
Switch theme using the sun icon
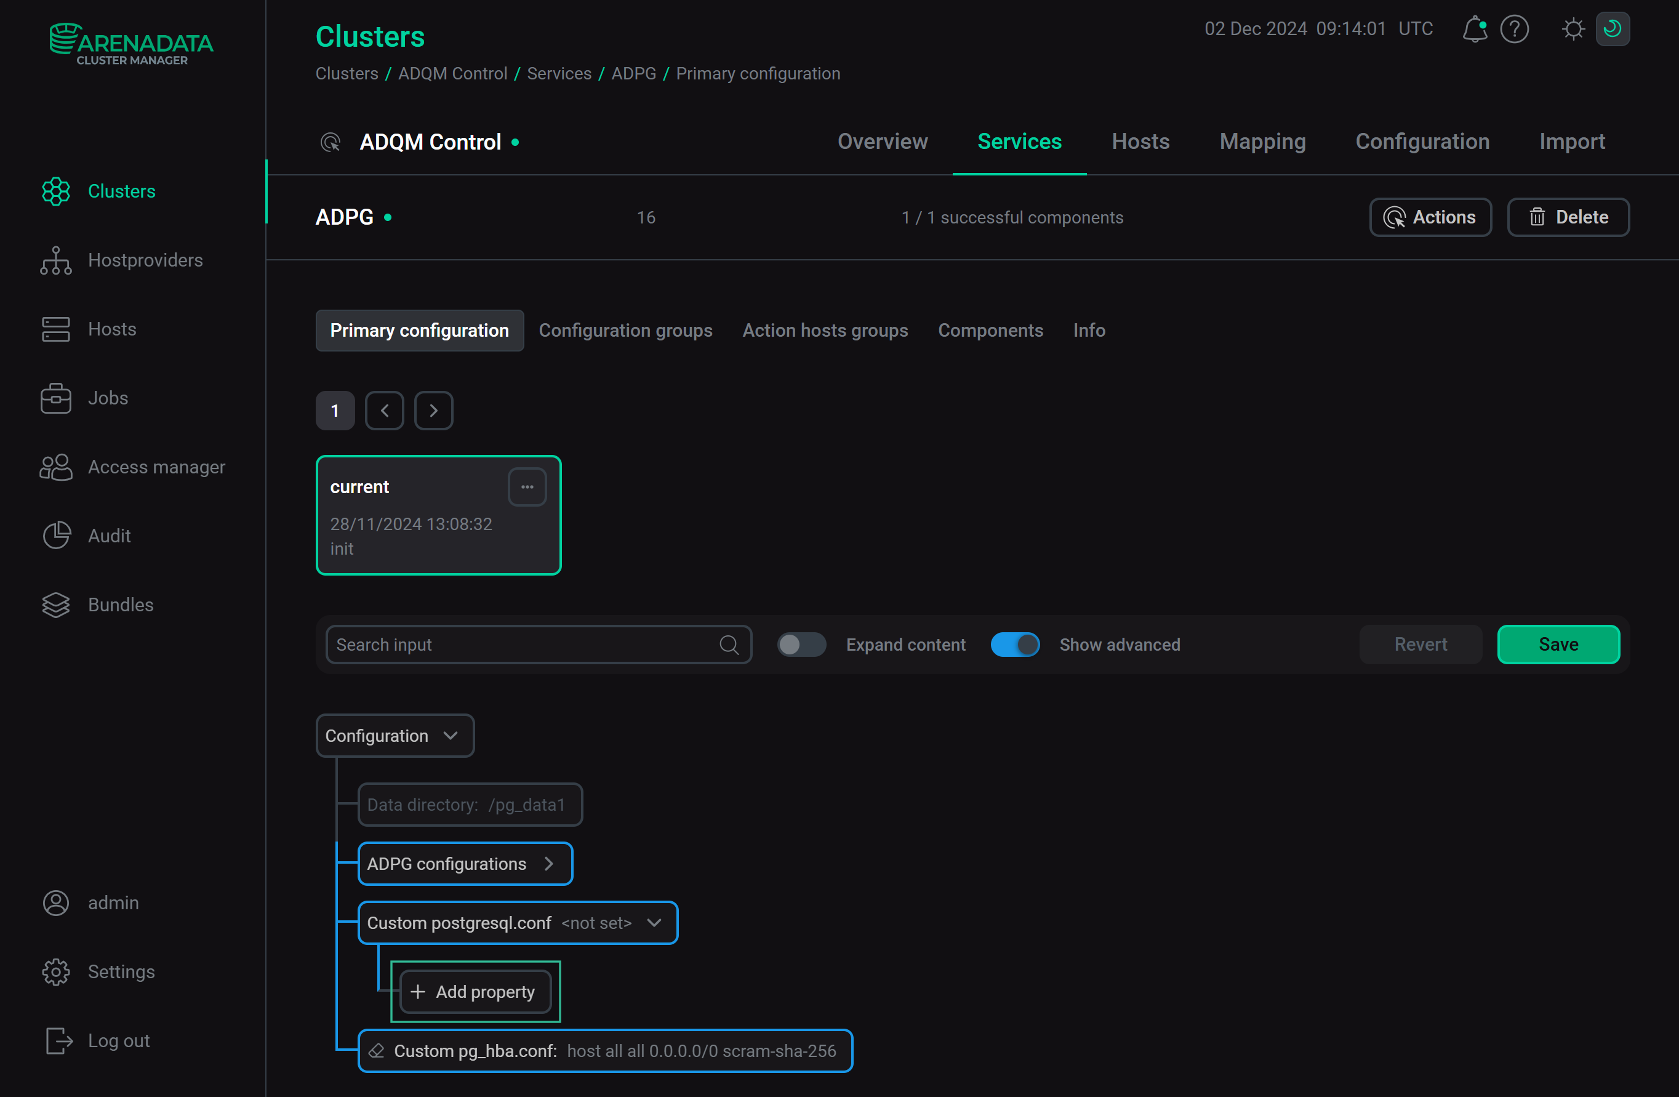pos(1573,29)
